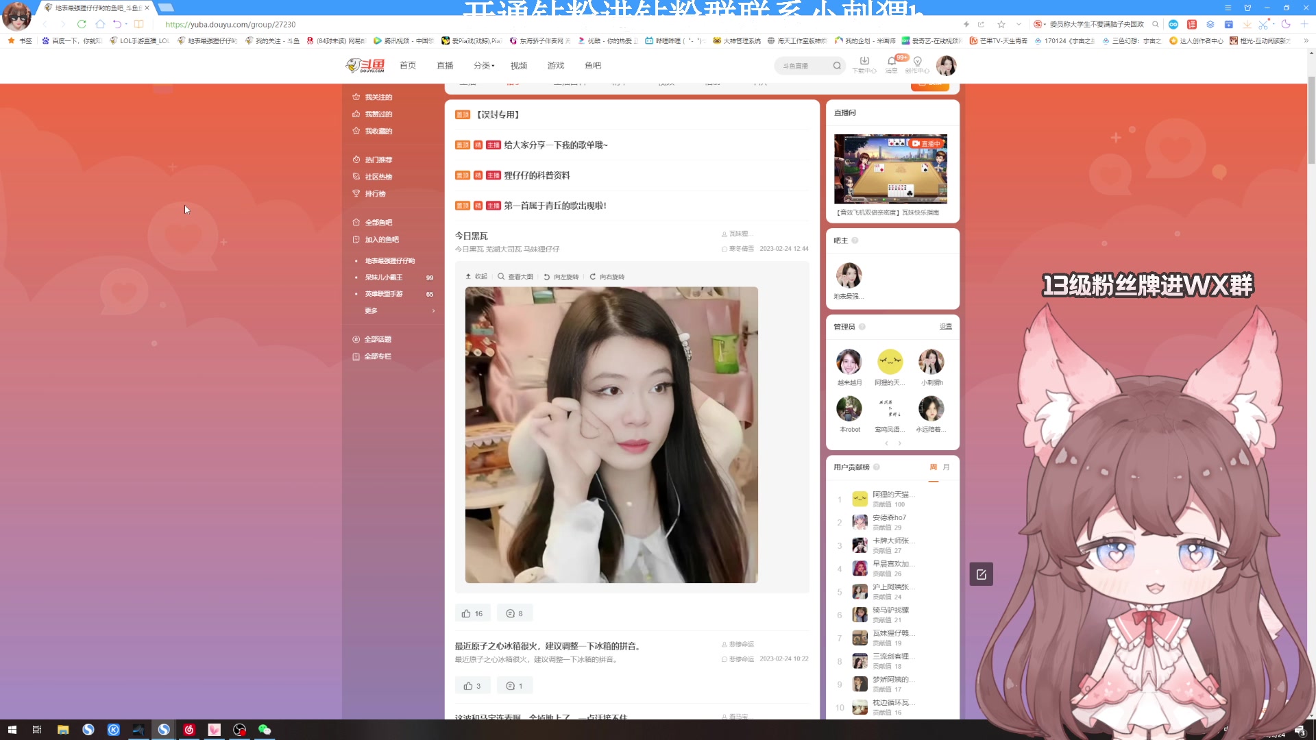1316x740 pixels.
Task: View the large image (查看大图)
Action: click(x=515, y=277)
